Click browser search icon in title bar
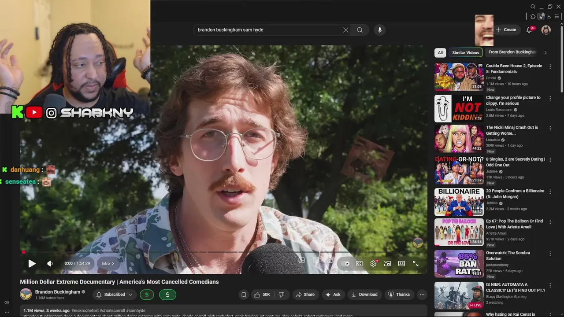This screenshot has width=564, height=317. [533, 7]
